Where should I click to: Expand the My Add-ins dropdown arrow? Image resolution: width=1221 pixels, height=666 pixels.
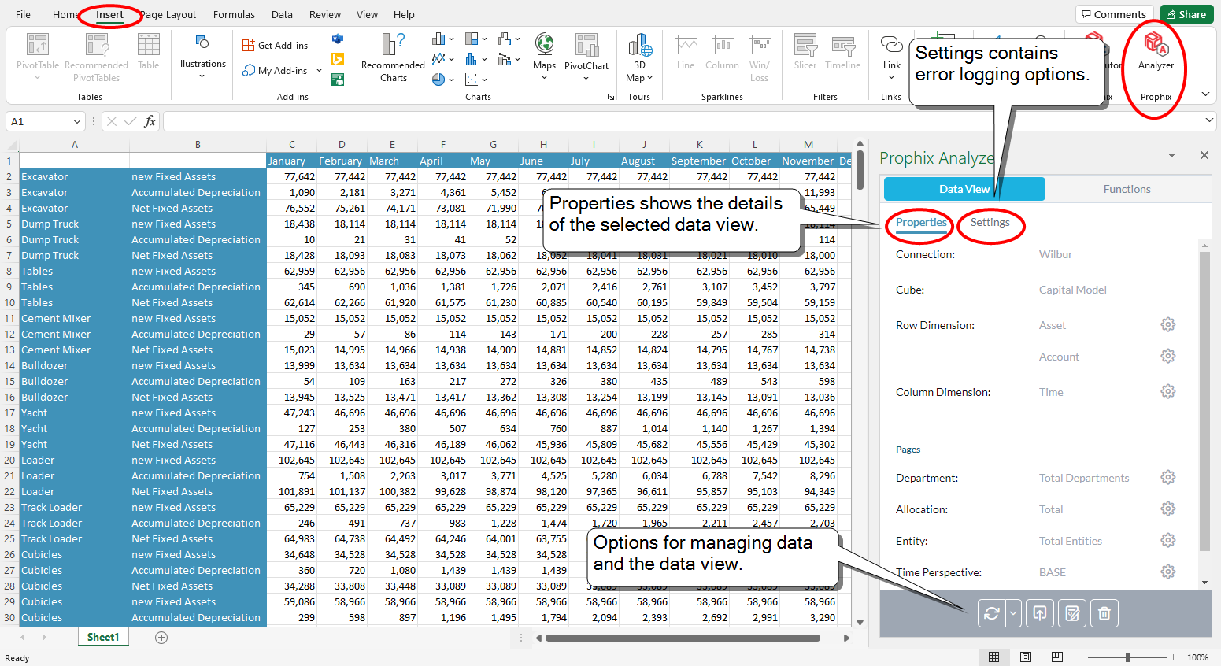pos(319,71)
